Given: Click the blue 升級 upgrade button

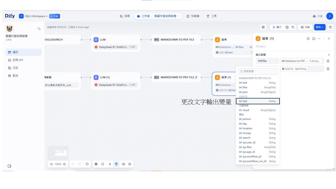Looking at the screenshot, I should tap(55, 16).
